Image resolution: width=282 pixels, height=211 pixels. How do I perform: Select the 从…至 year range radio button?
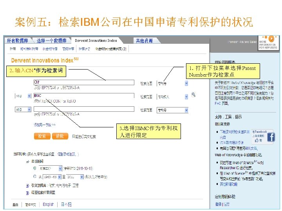pyautogui.click(x=35, y=177)
